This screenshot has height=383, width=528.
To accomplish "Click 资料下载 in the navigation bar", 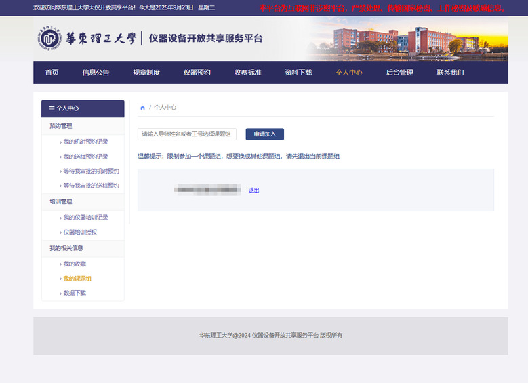I will [298, 73].
